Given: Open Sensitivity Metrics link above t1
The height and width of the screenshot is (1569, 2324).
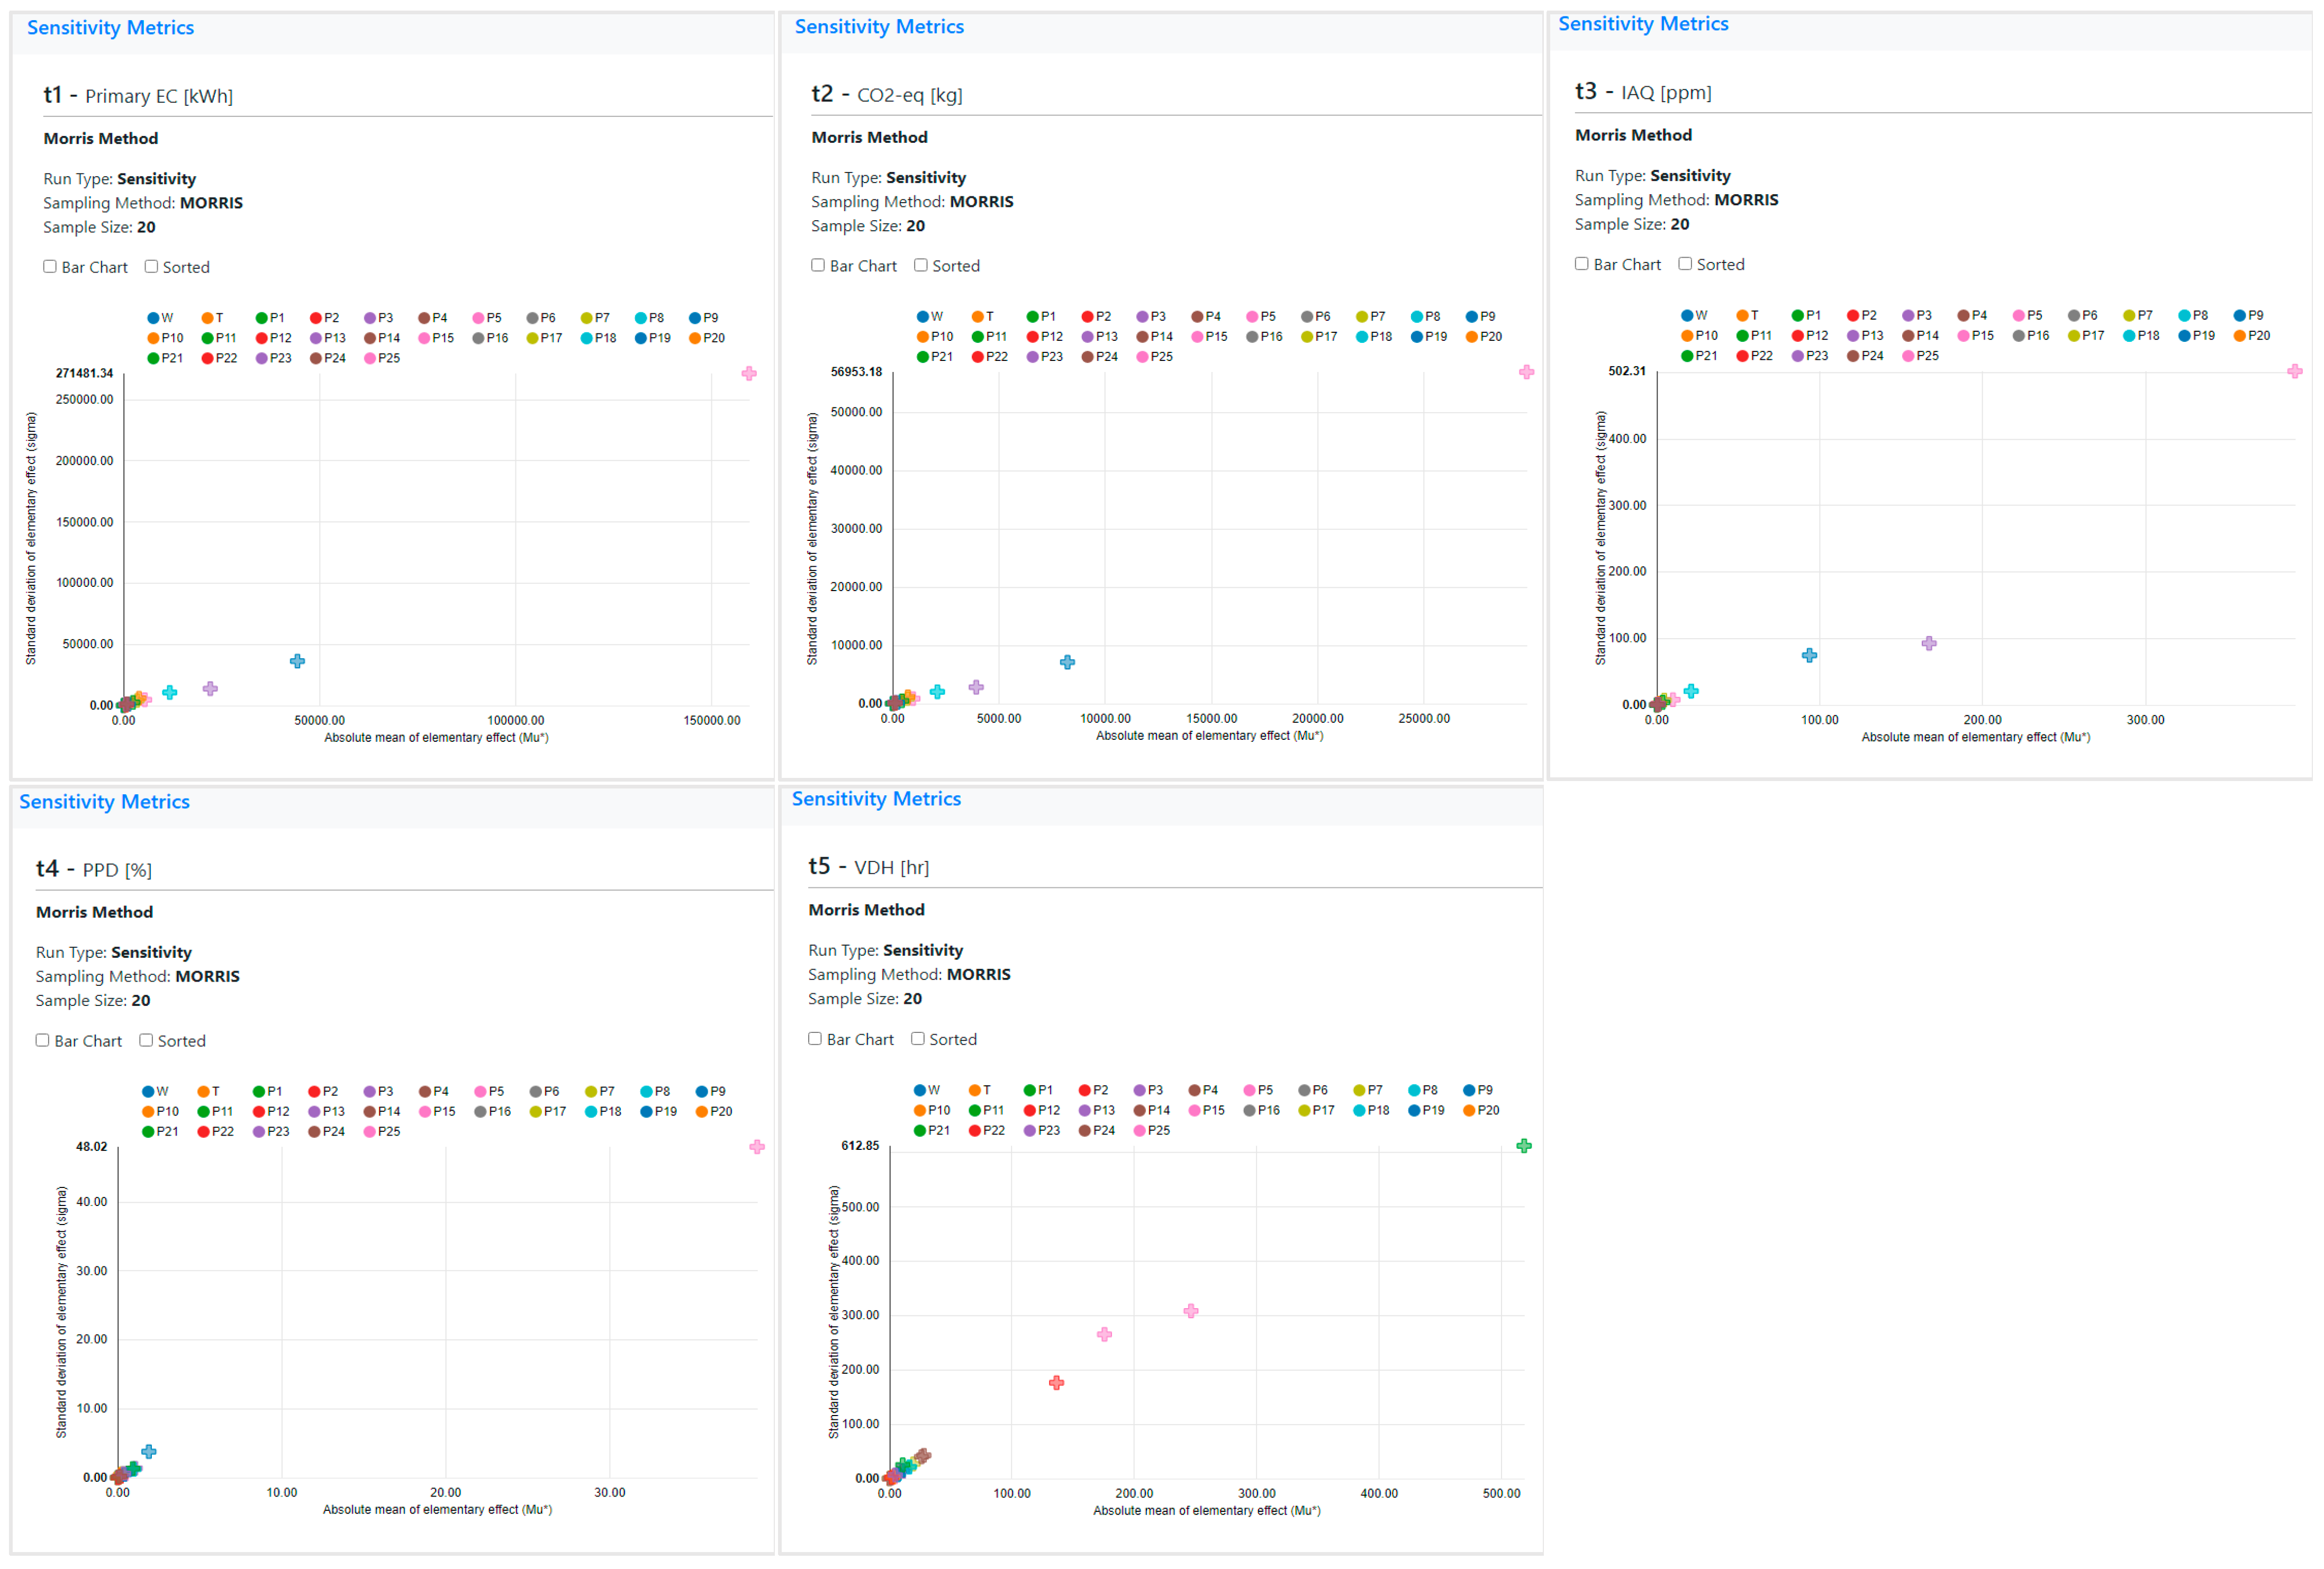Looking at the screenshot, I should [110, 28].
